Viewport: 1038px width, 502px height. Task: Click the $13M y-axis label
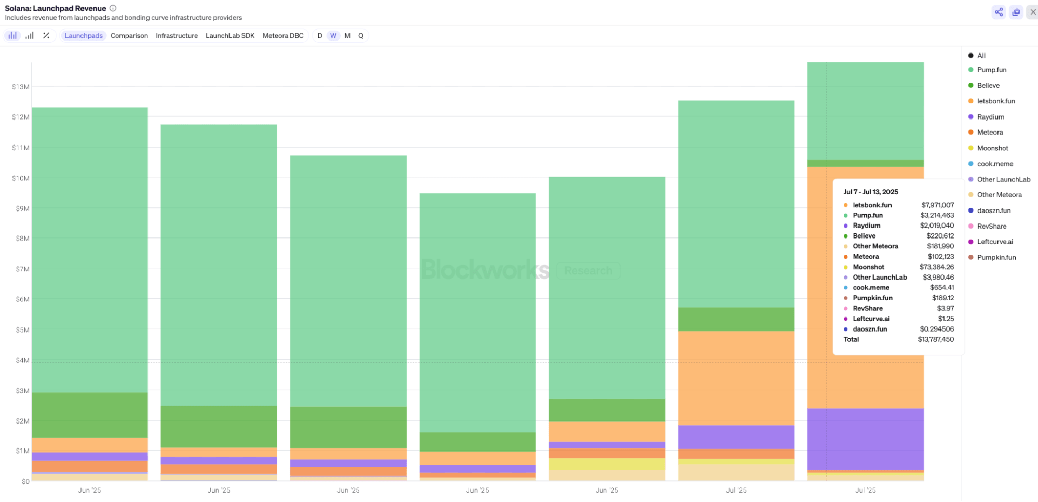[21, 87]
